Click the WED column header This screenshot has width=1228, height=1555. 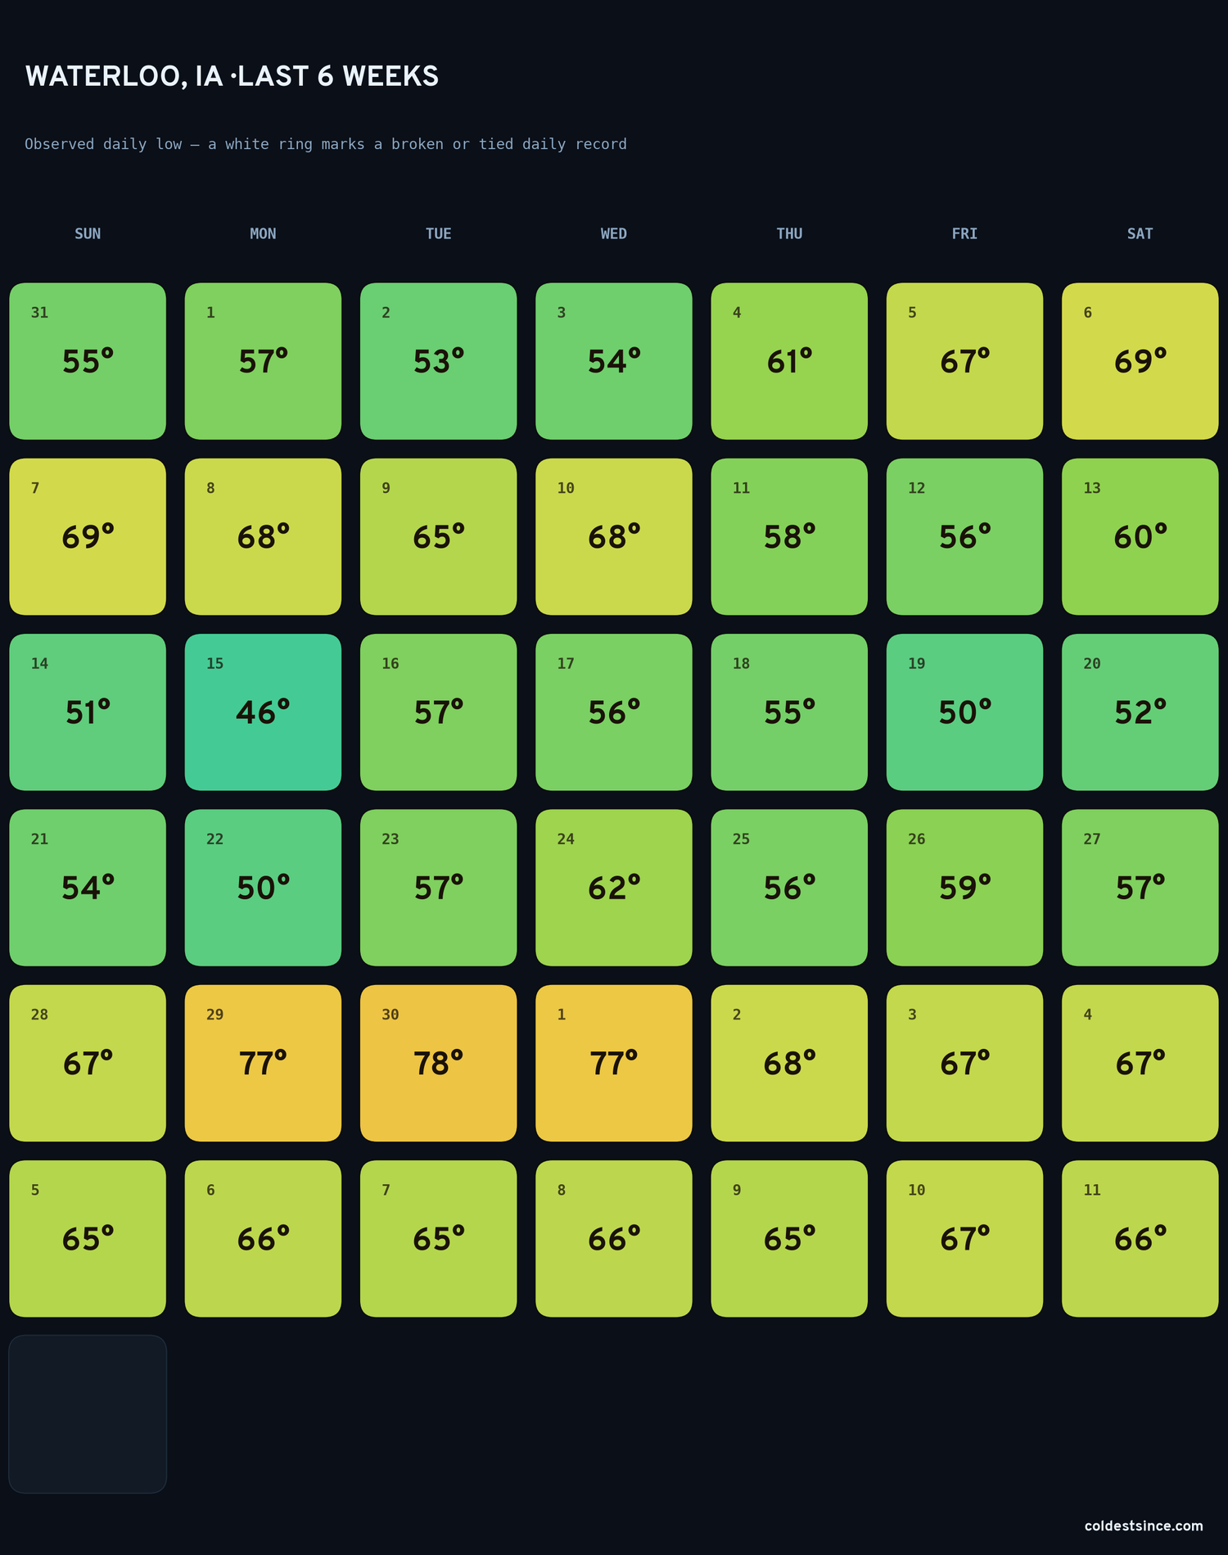pyautogui.click(x=614, y=233)
